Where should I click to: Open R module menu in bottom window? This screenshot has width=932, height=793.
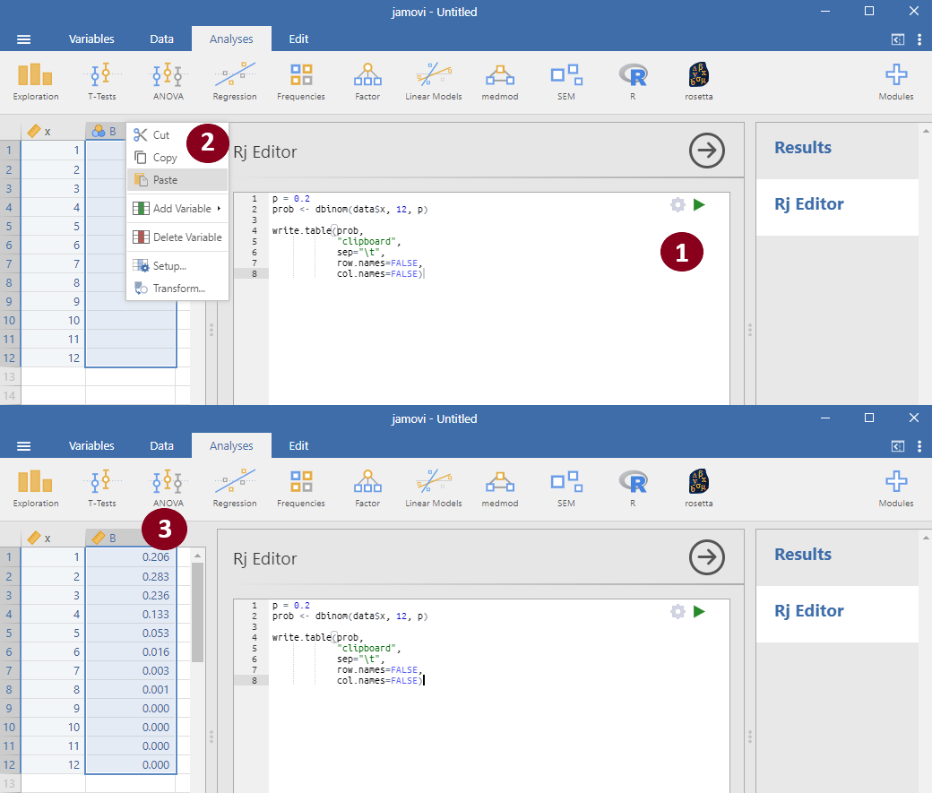633,488
